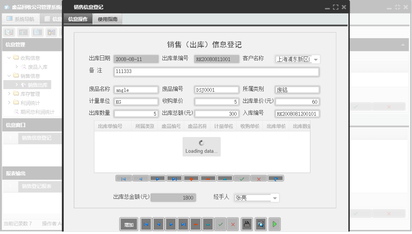The width and height of the screenshot is (412, 234).
Task: Click the 信息操作 tab
Action: pos(78,18)
